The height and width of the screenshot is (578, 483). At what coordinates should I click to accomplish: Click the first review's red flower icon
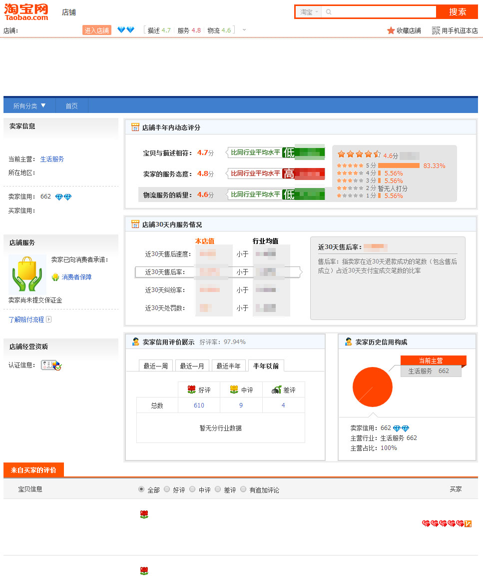tap(144, 514)
